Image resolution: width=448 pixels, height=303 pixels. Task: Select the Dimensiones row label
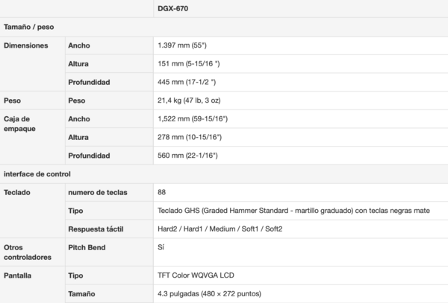coord(26,45)
